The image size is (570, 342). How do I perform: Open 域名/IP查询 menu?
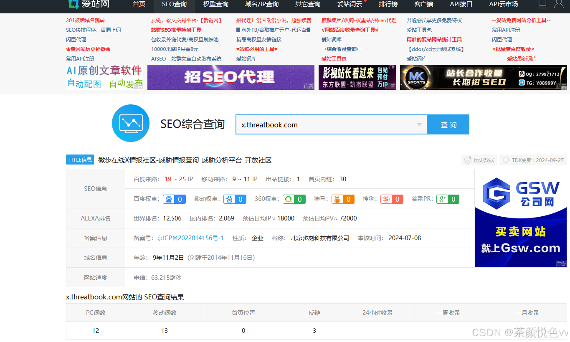[262, 4]
